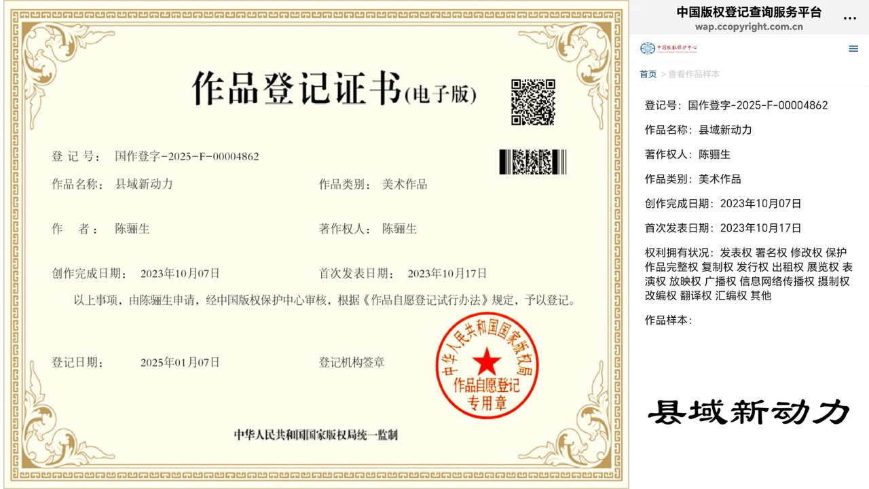Viewport: 869px width, 489px height.
Task: Click the 作品样本 label in the right panel
Action: [667, 321]
